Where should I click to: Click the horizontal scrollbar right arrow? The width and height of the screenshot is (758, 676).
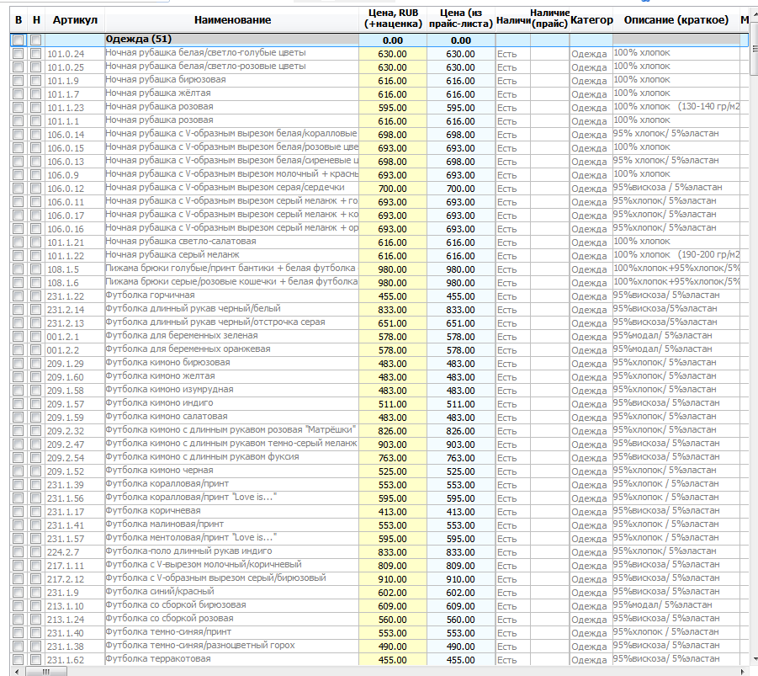click(743, 671)
